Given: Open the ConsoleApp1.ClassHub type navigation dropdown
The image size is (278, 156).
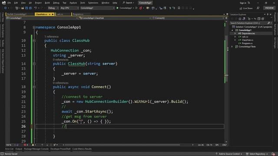Looking at the screenshot, I should pos(115,18).
